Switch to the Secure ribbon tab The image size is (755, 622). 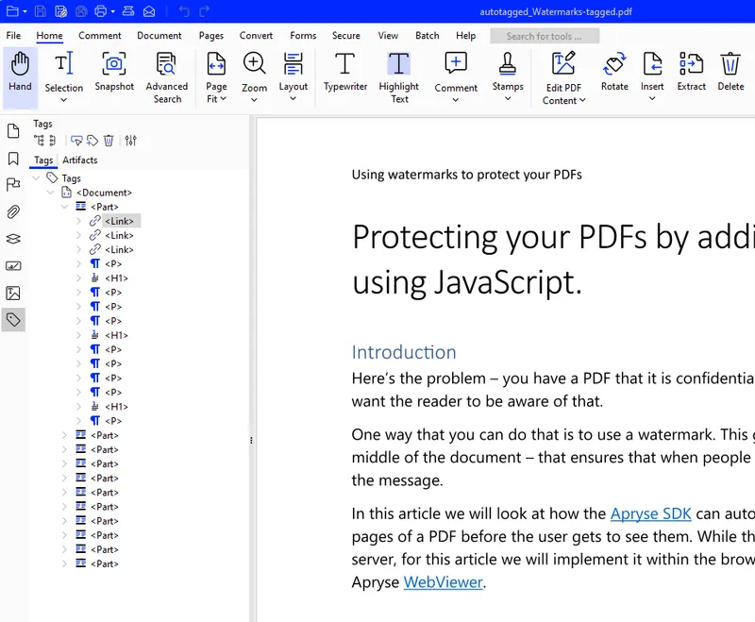pyautogui.click(x=345, y=36)
